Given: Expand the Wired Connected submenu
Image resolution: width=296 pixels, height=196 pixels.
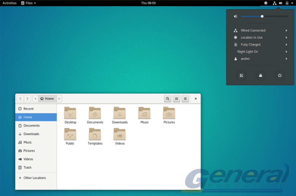Looking at the screenshot, I should point(260,30).
